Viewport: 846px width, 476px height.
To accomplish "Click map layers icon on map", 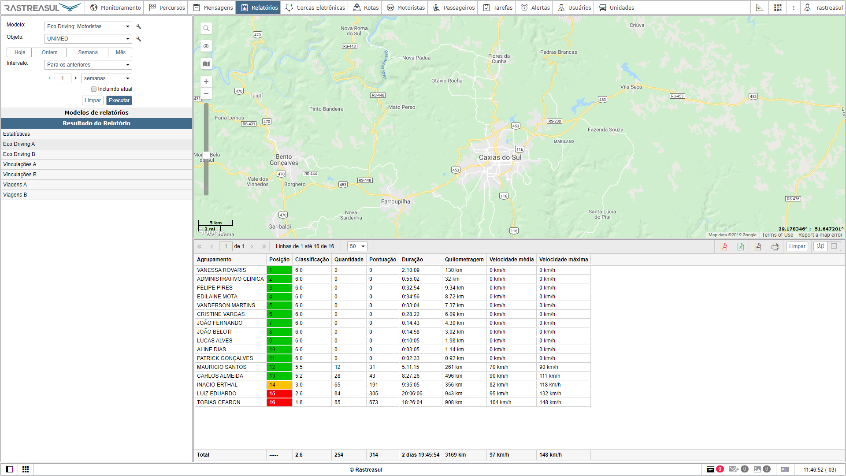I will point(206,64).
